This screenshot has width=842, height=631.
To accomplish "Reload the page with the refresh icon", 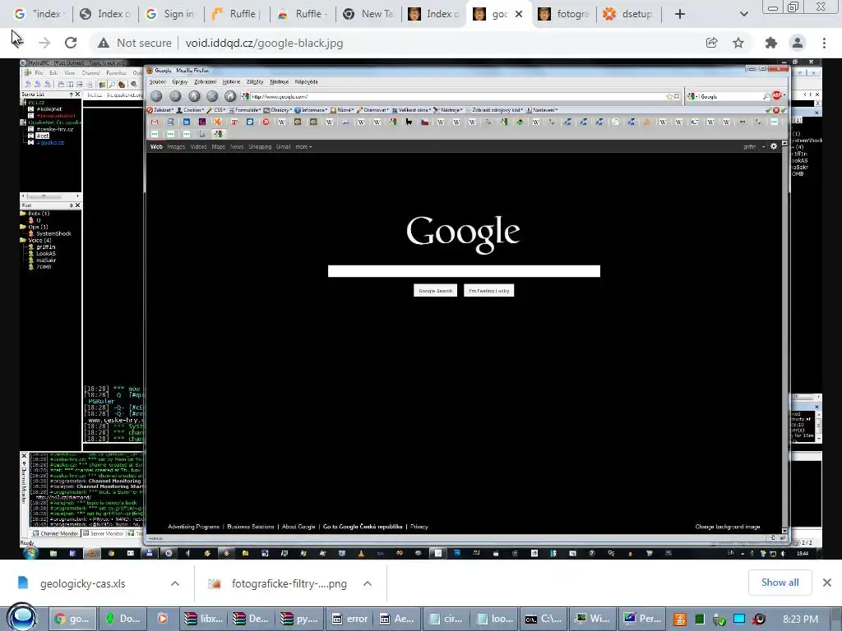I will click(x=71, y=43).
